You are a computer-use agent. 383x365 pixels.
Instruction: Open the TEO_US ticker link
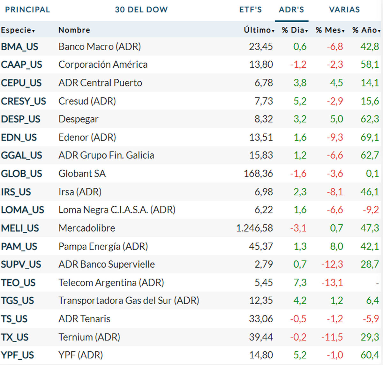click(18, 283)
